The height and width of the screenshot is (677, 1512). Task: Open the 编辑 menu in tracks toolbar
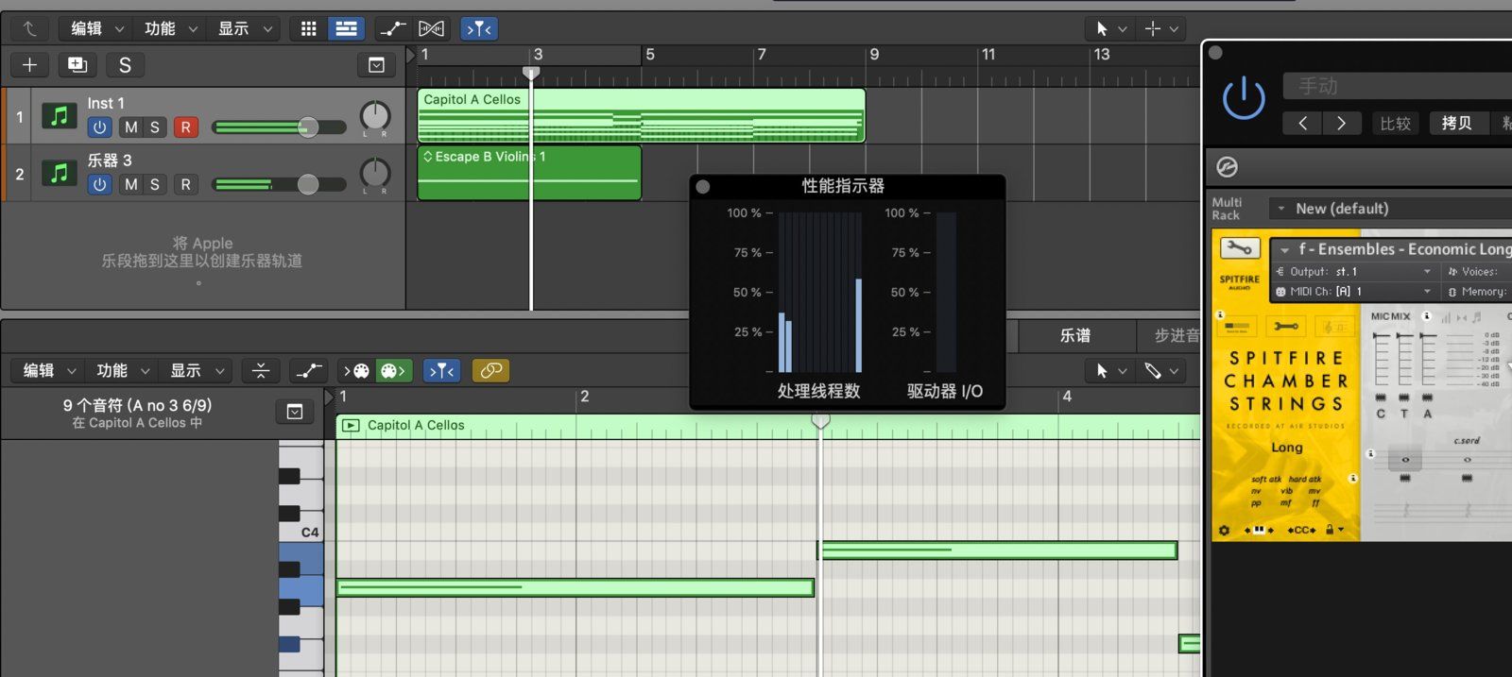click(96, 29)
